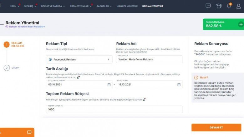Click chevron arrow in Facebook Reklamı field
Screen dimensions: 244x137
point(109,59)
